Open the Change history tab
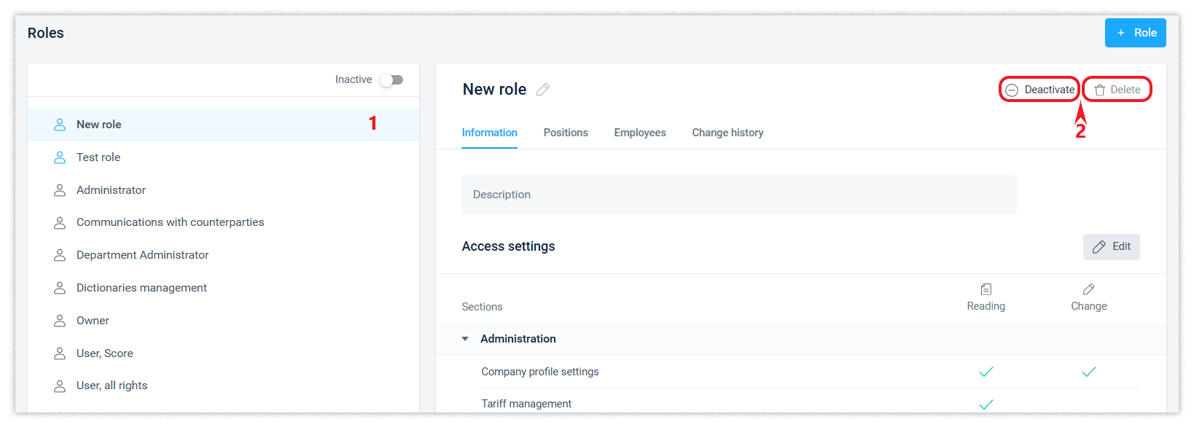 pyautogui.click(x=727, y=133)
